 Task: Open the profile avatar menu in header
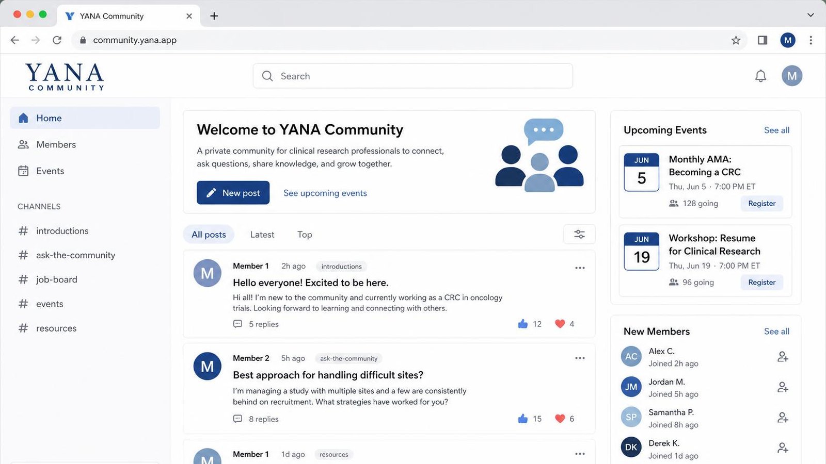(x=792, y=76)
